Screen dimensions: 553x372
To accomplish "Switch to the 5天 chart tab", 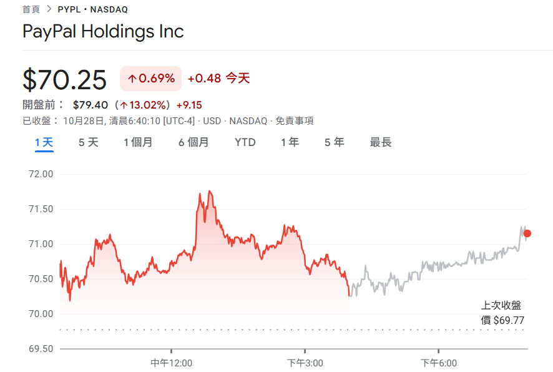I will pos(88,142).
